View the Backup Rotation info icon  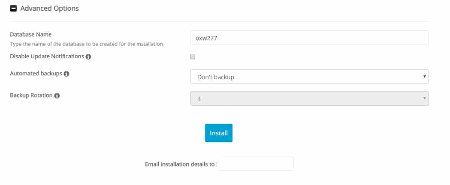click(57, 95)
